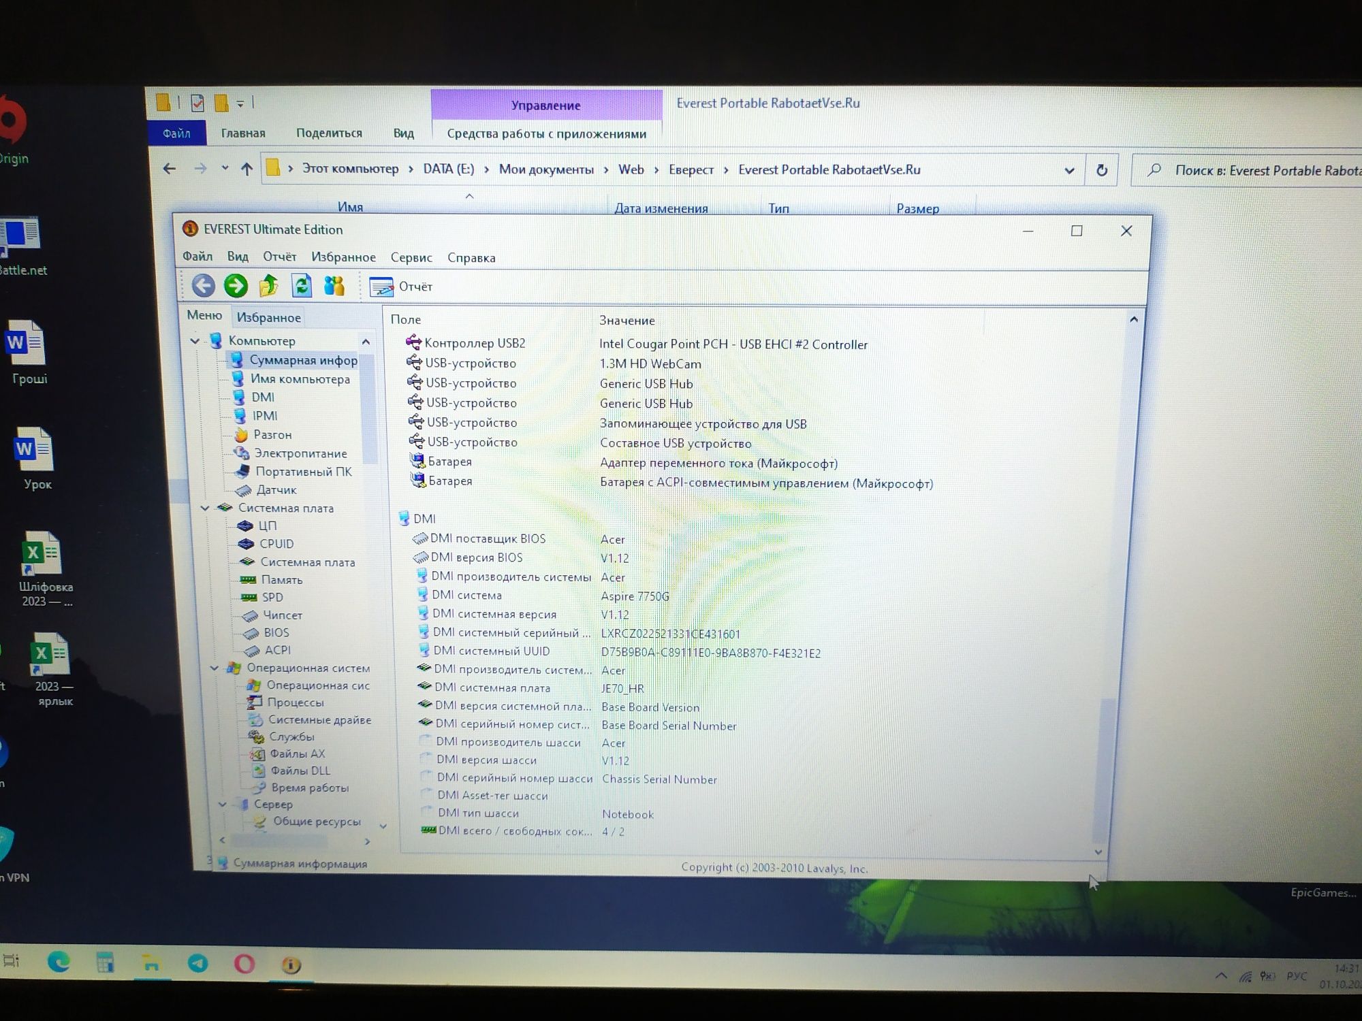Click the Refresh icon in EVEREST toolbar
The height and width of the screenshot is (1021, 1362).
(x=302, y=286)
